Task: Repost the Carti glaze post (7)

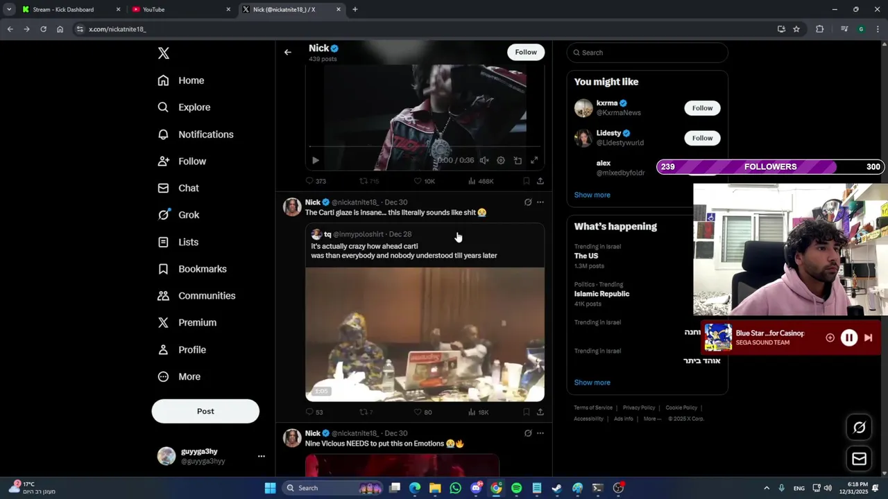Action: point(366,412)
